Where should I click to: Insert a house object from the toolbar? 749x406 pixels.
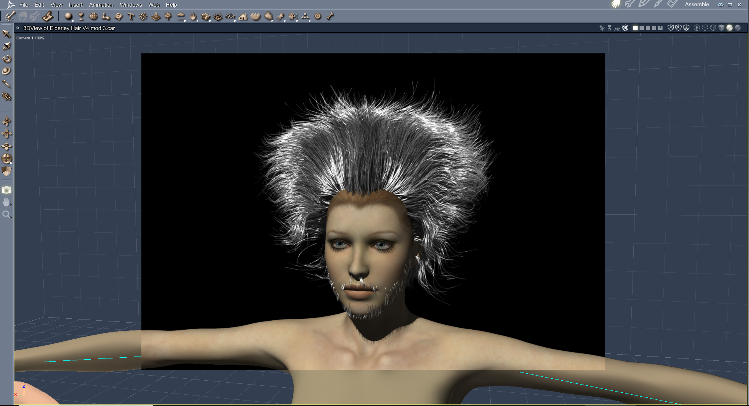pyautogui.click(x=243, y=16)
